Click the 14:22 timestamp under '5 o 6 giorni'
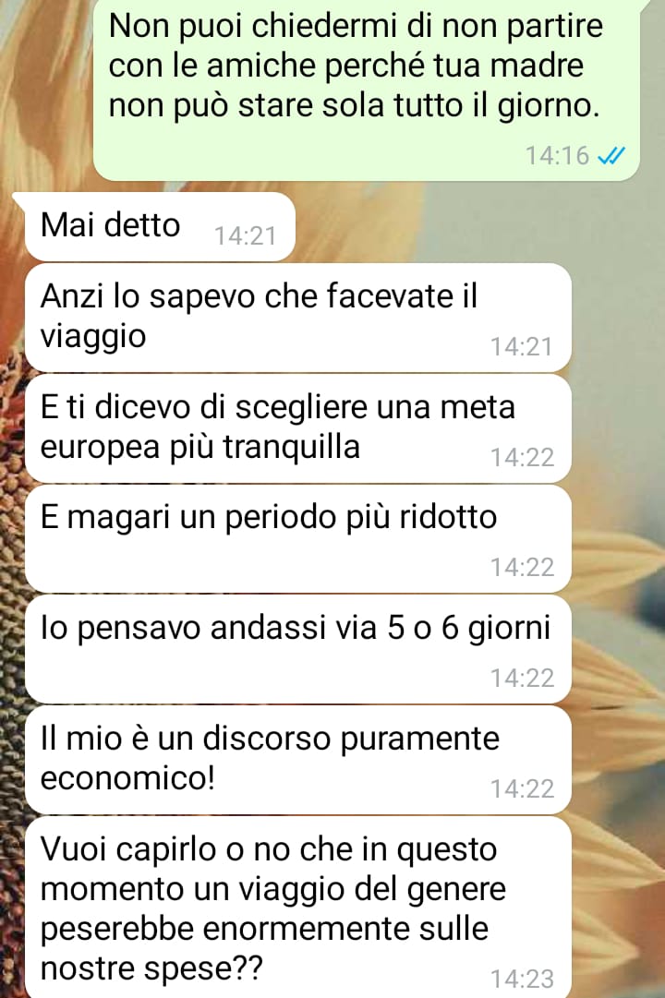 click(x=522, y=678)
